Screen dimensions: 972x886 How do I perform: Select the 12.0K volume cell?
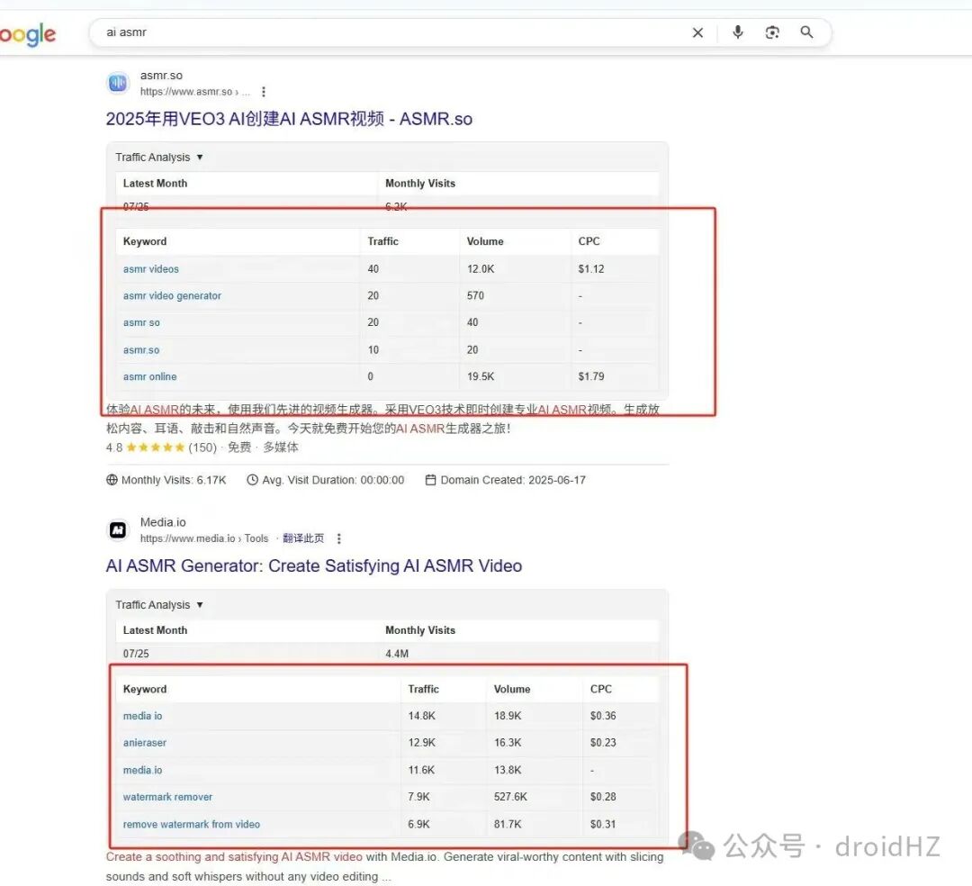pyautogui.click(x=481, y=269)
